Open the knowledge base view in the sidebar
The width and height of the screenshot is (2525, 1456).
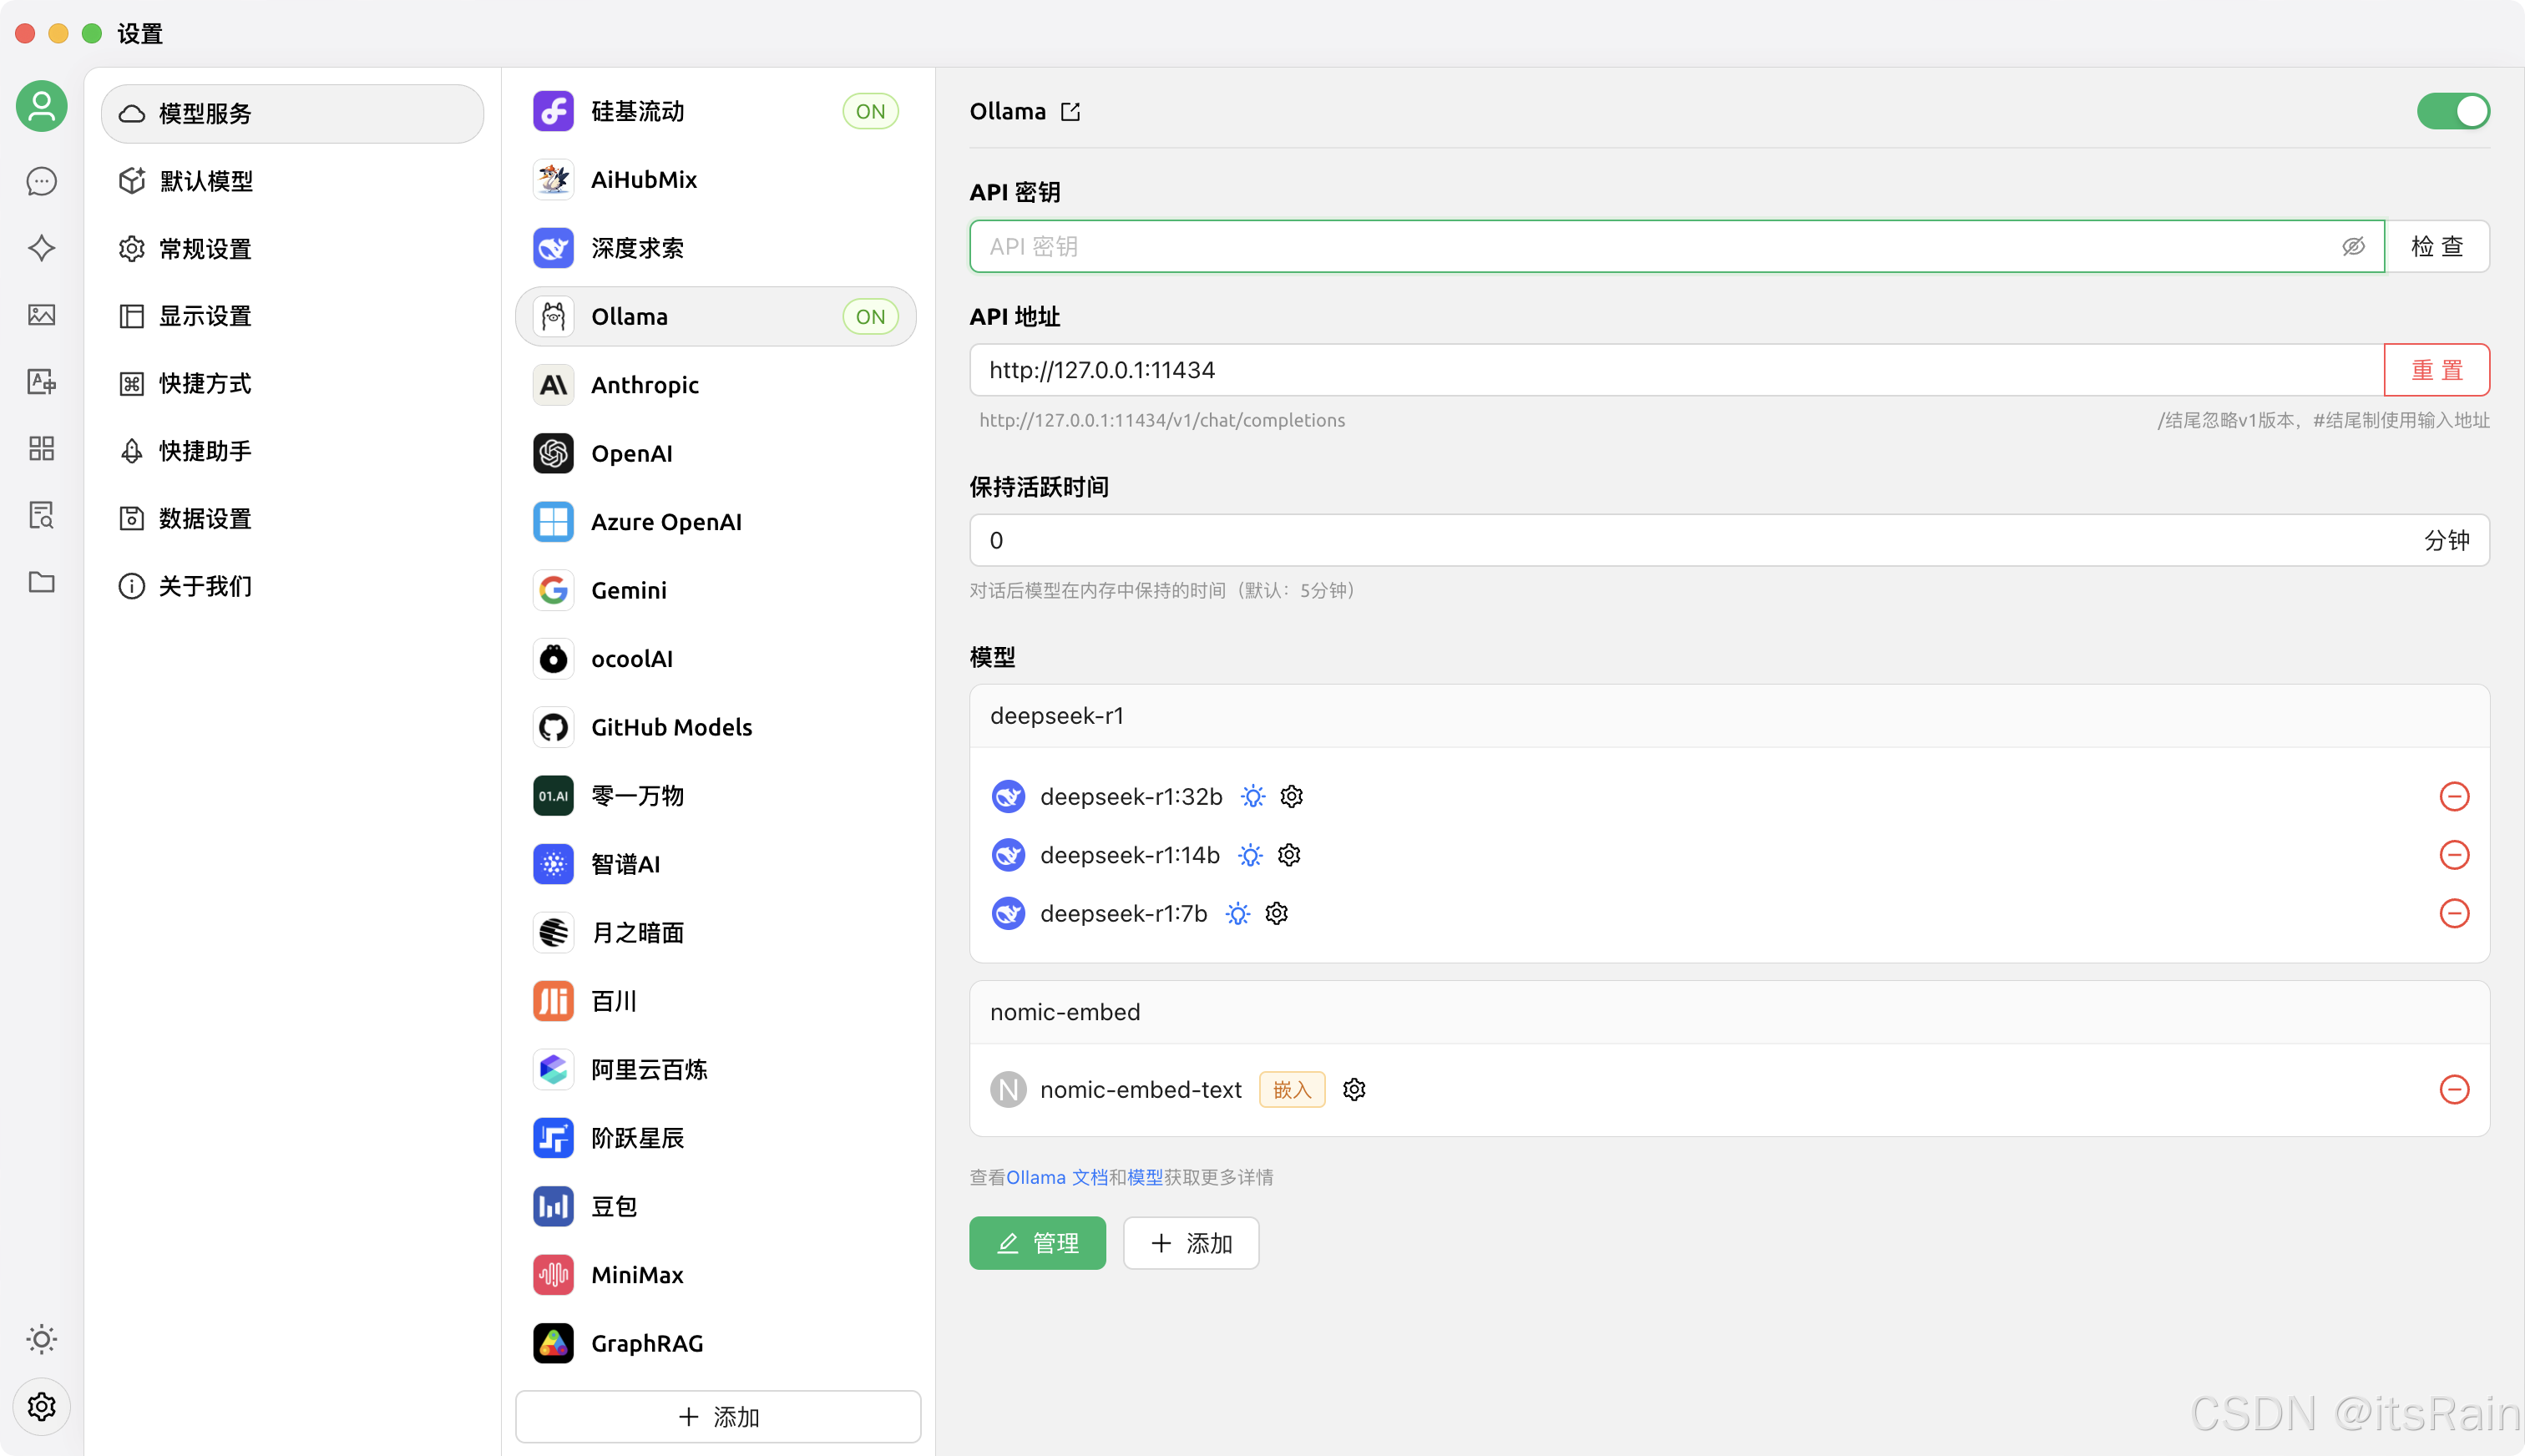[41, 515]
